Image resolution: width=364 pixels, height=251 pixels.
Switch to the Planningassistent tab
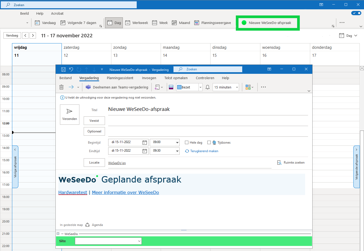pos(120,78)
